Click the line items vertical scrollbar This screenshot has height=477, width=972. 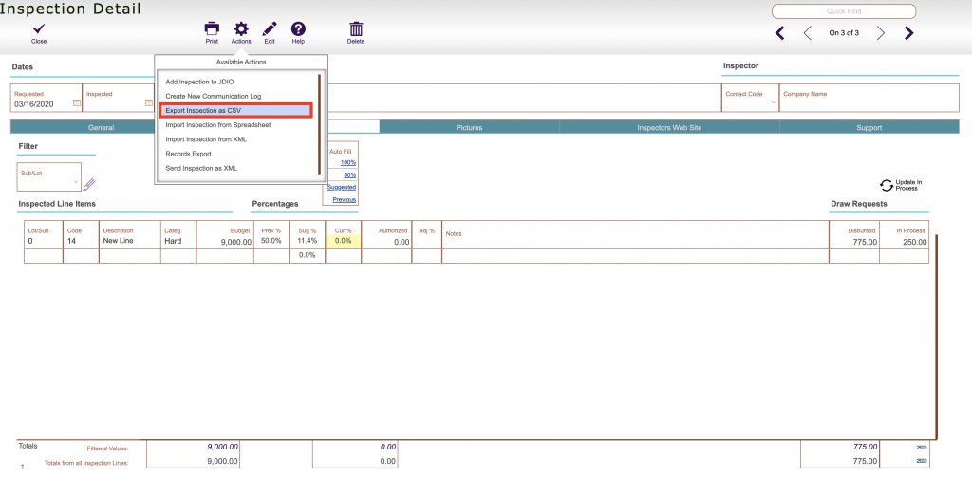(x=935, y=337)
